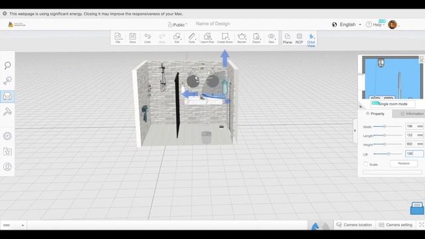Toggle fullscreen at bottom right corner
The image size is (425, 239).
click(x=422, y=225)
